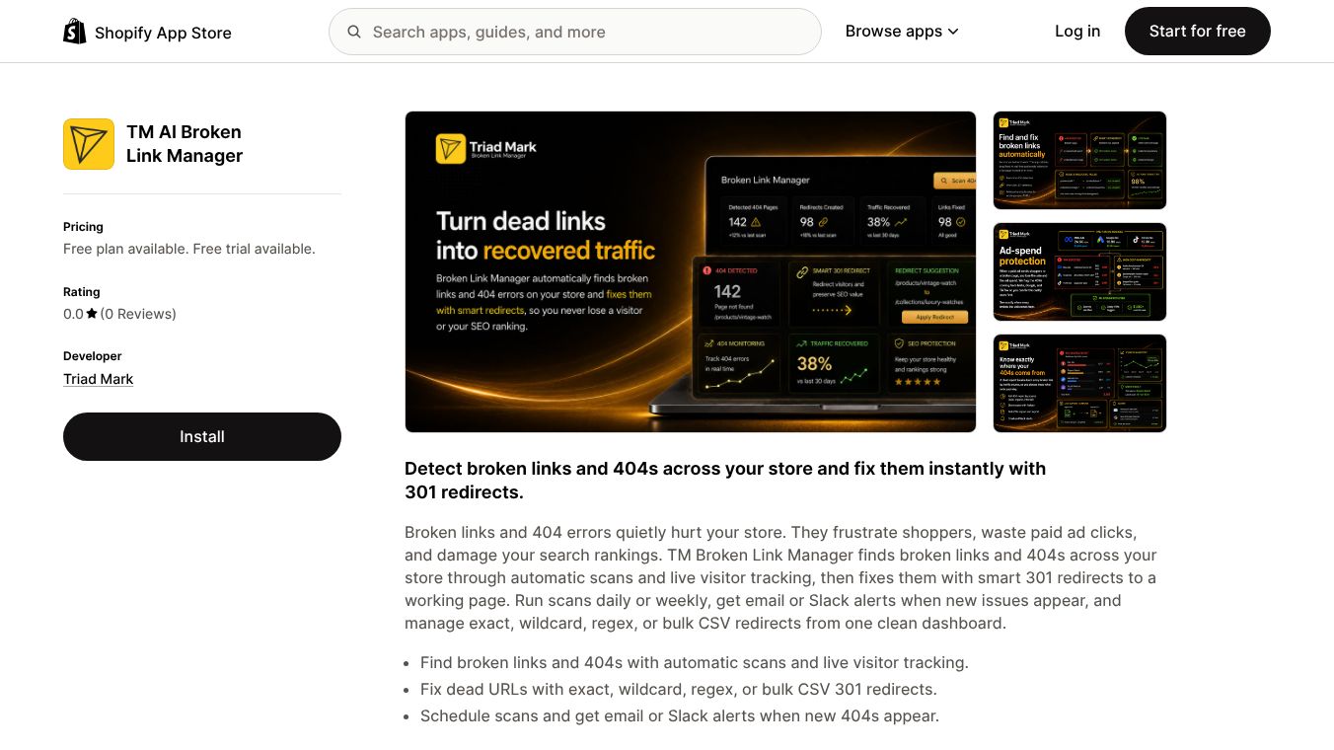Image resolution: width=1334 pixels, height=750 pixels.
Task: Open the Log in link
Action: [x=1077, y=32]
